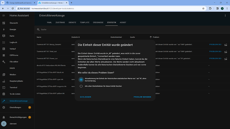Switch to ZUSTÄNDE tab
230x129 pixels.
60,23
